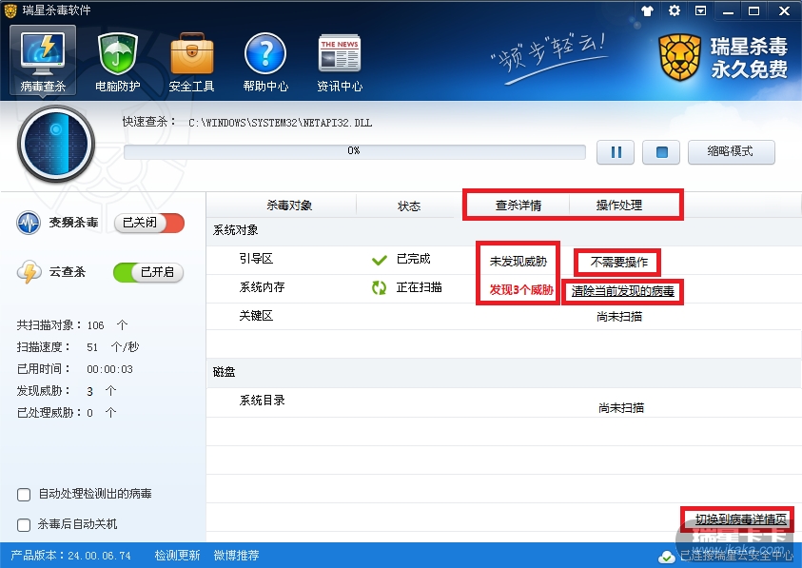Click the 发现威胁 count 3

point(90,391)
